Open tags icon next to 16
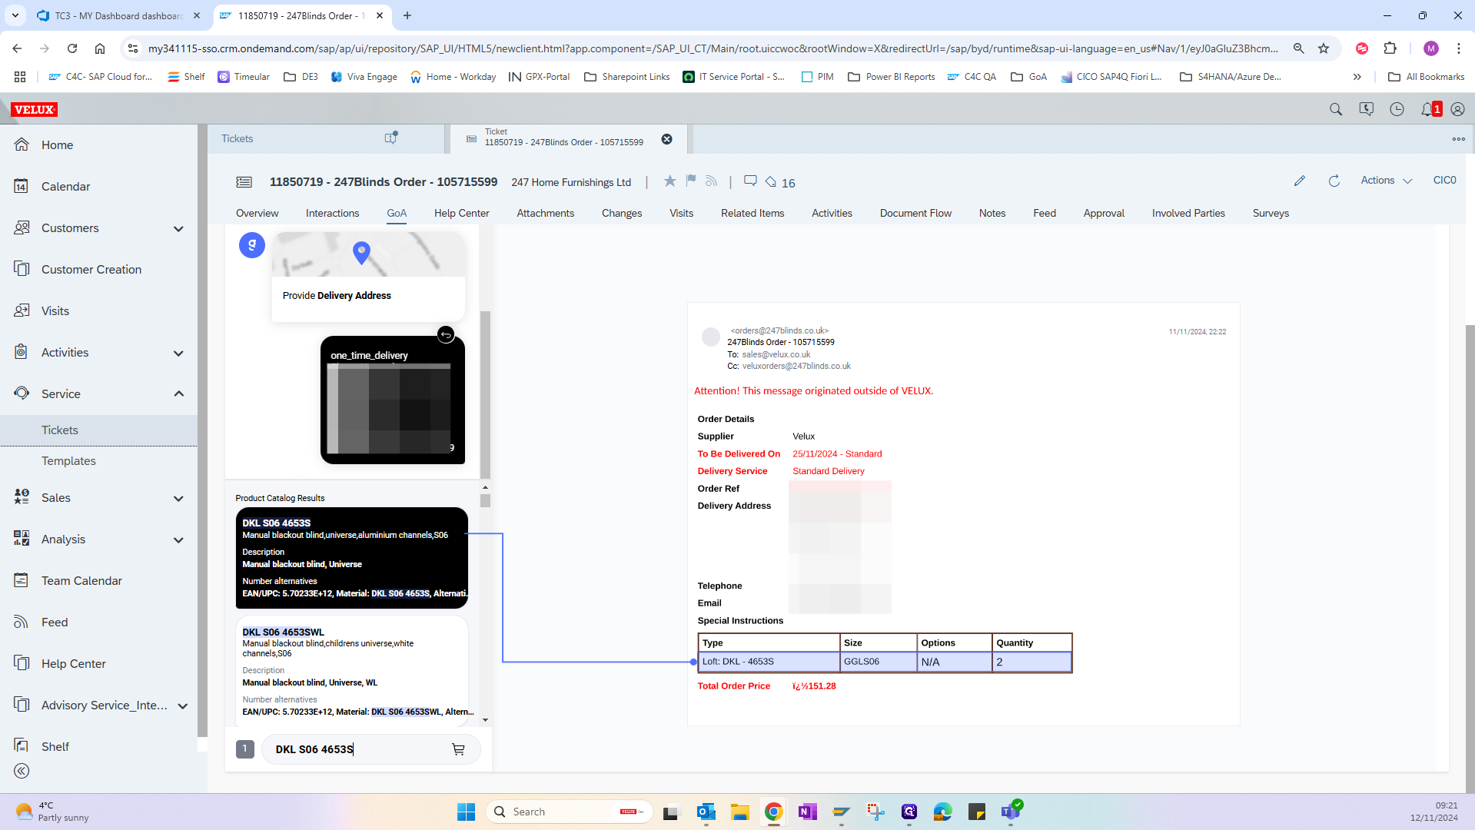 click(x=770, y=182)
